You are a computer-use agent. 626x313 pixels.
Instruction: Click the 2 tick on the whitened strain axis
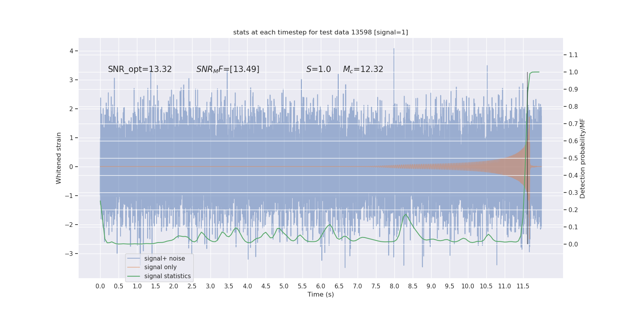tap(72, 109)
